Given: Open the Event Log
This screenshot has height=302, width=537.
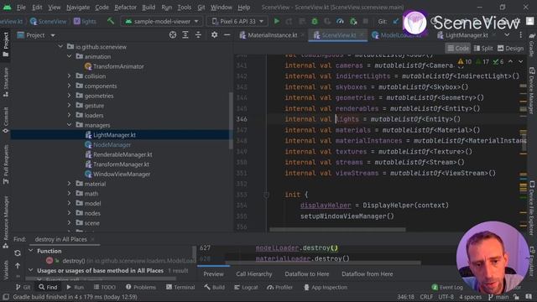Looking at the screenshot, I should [x=447, y=287].
